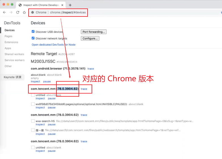Select Service workers in the sidebar

tap(14, 60)
